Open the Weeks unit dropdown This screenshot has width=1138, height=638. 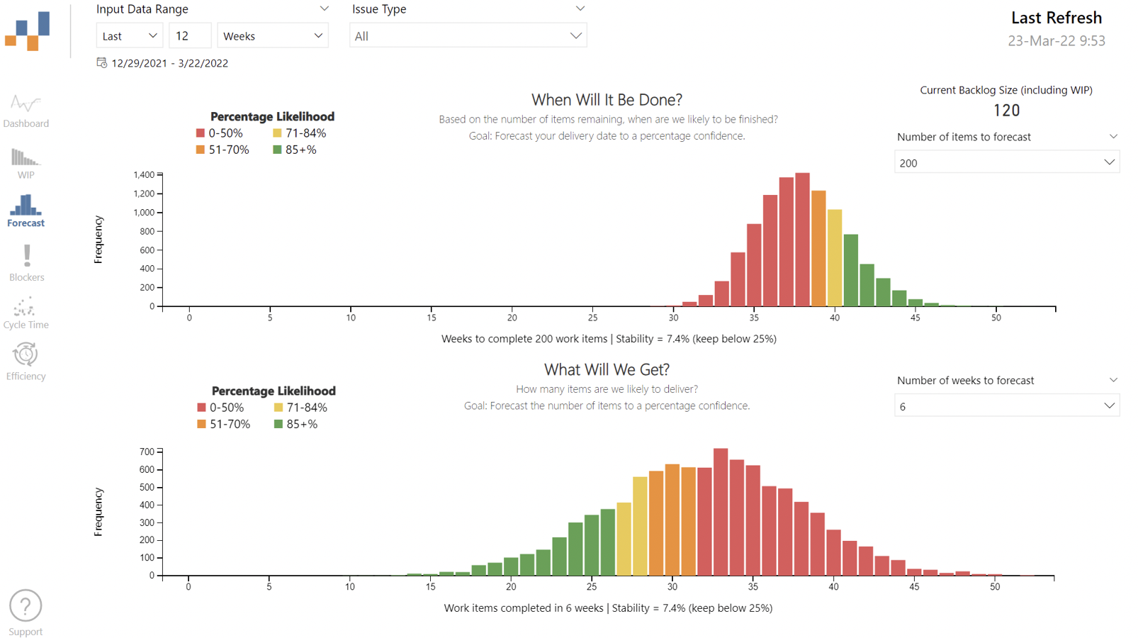[273, 36]
